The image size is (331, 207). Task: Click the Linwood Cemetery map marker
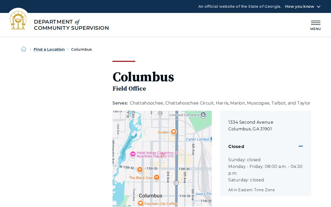(203, 114)
